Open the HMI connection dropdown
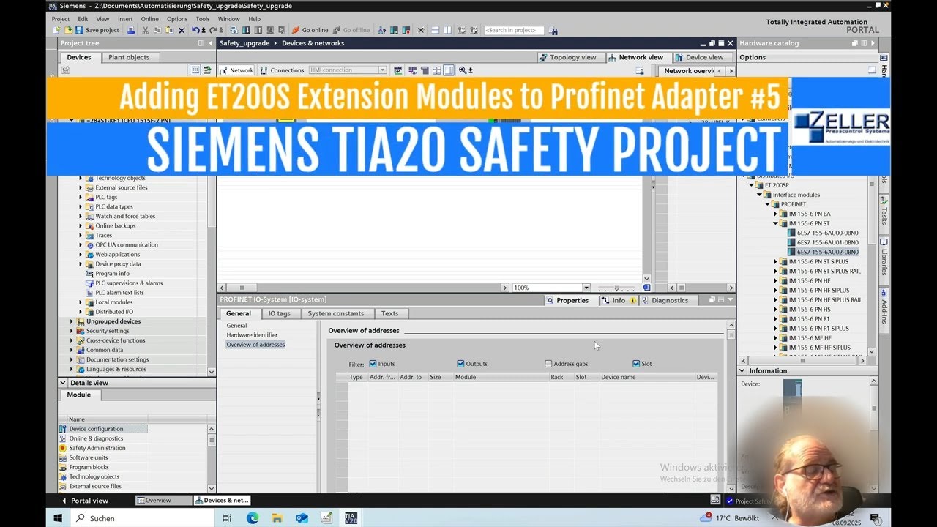 click(x=382, y=70)
